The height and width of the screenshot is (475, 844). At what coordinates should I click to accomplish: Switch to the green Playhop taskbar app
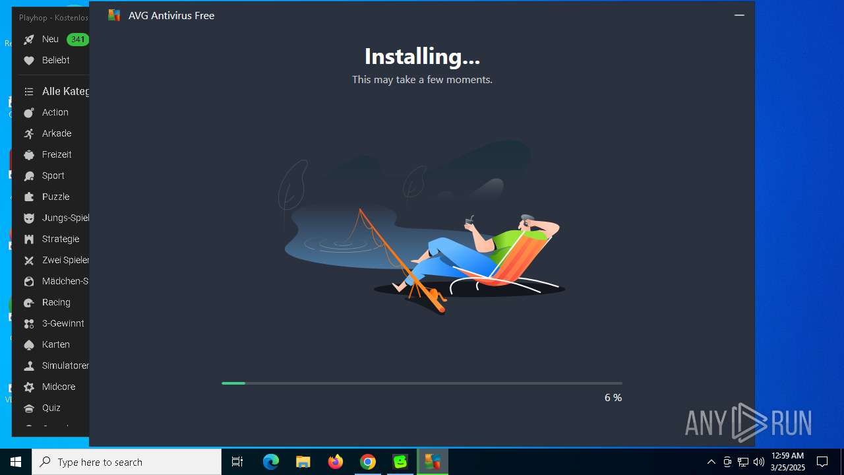coord(400,462)
